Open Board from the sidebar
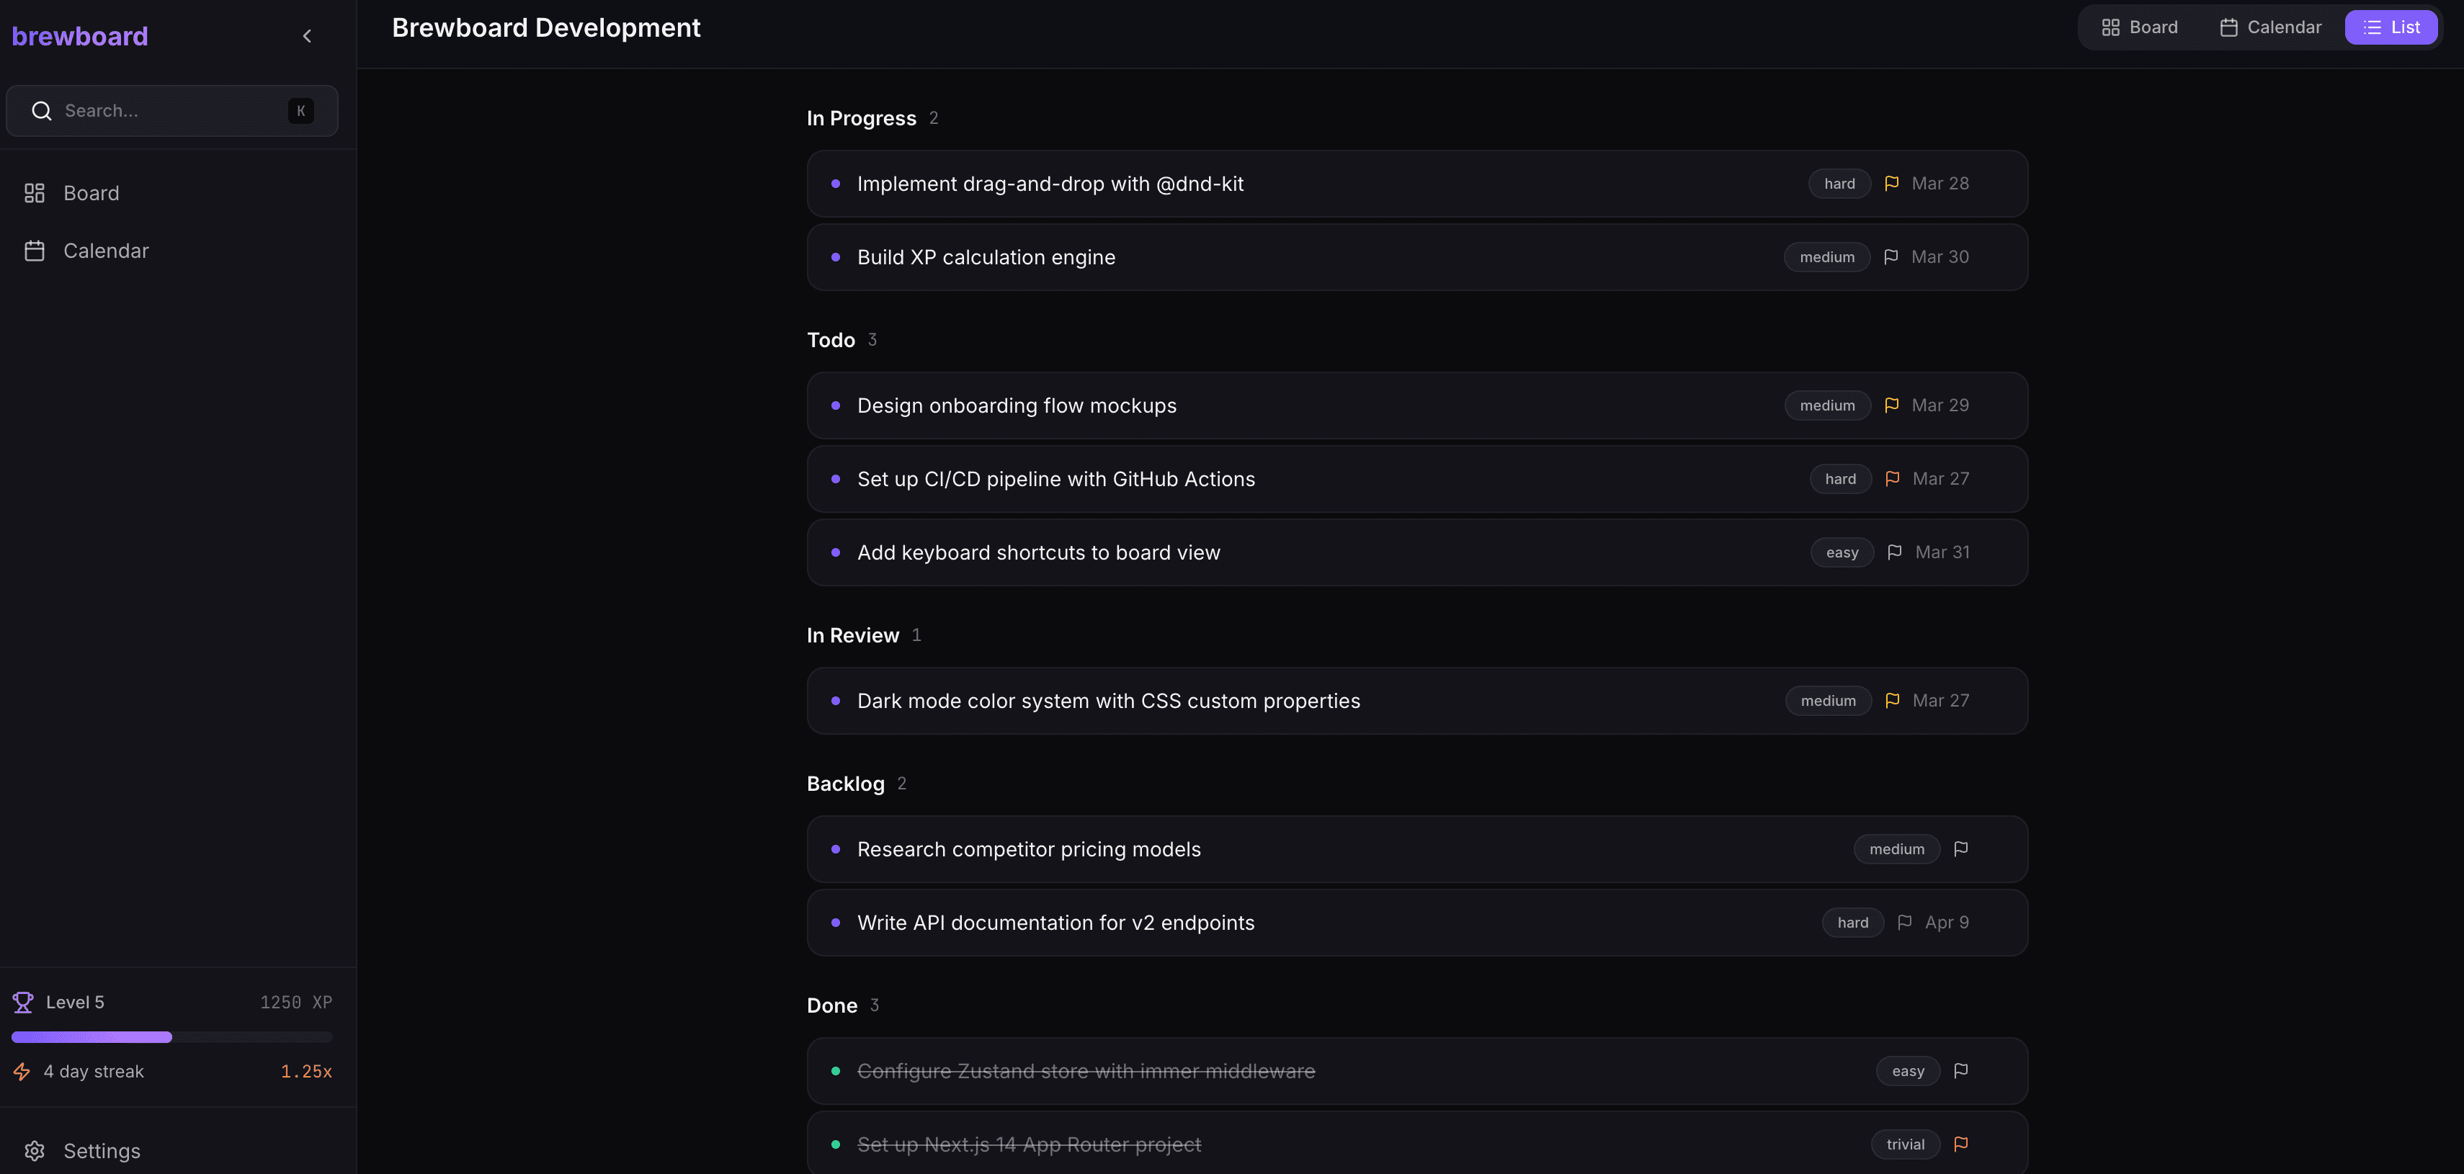This screenshot has height=1174, width=2464. [x=91, y=193]
